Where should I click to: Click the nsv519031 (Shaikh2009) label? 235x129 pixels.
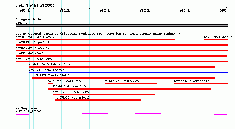pyautogui.click(x=65, y=81)
